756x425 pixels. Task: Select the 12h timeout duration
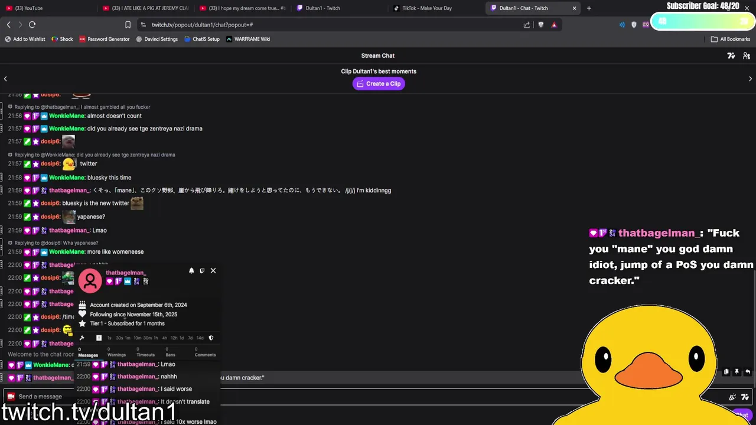174,338
